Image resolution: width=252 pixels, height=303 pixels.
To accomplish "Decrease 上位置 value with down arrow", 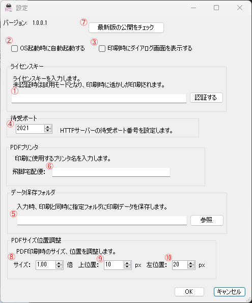I will point(127,267).
